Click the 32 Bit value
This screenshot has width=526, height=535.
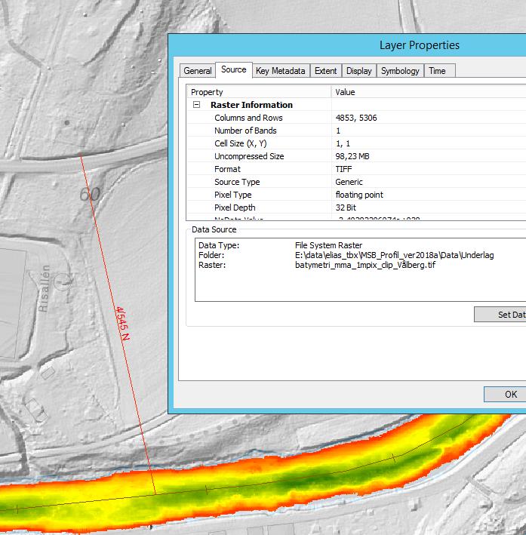tap(346, 208)
